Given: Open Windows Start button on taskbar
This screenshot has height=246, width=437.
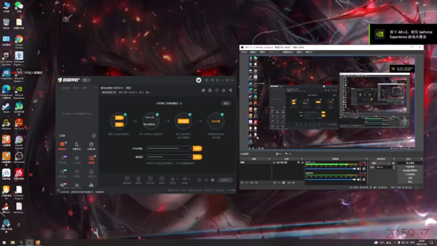Looking at the screenshot, I should point(4,242).
